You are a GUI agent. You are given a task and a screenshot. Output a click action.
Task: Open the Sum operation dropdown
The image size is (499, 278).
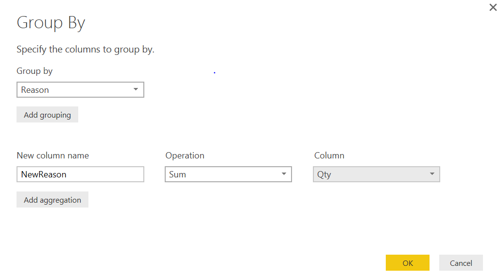(228, 174)
